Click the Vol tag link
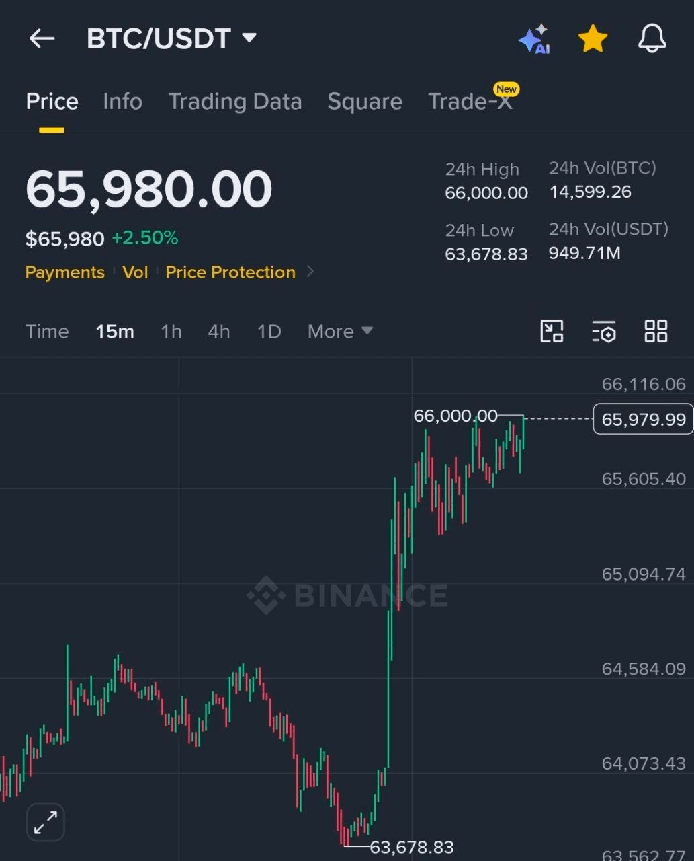The width and height of the screenshot is (694, 861). coord(135,272)
